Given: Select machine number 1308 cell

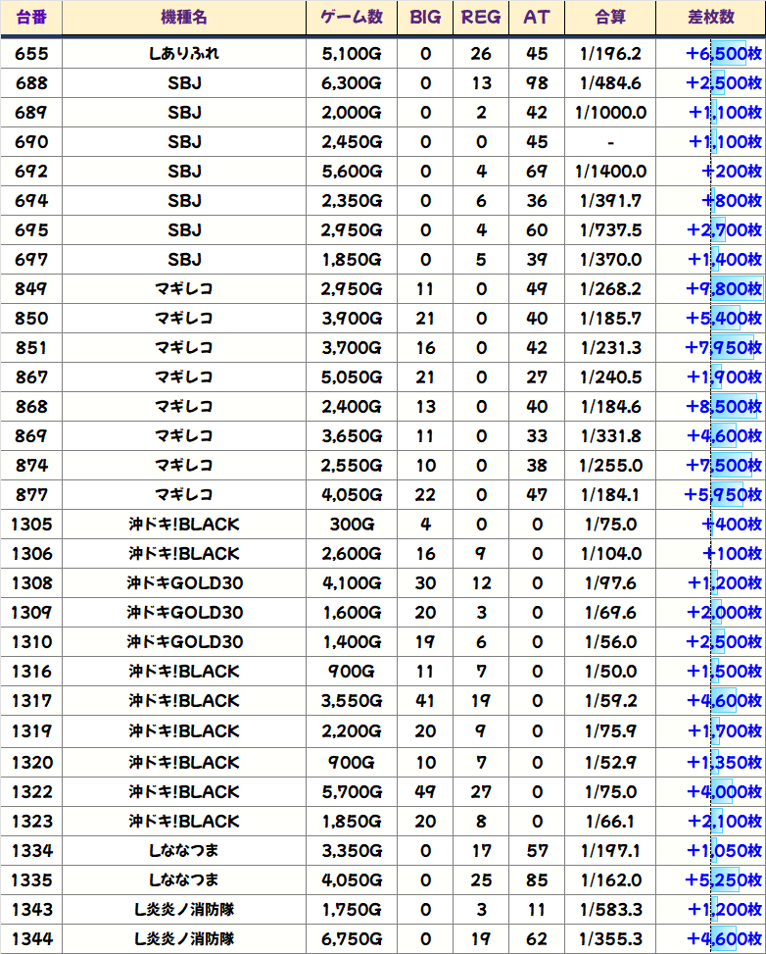Looking at the screenshot, I should (31, 582).
